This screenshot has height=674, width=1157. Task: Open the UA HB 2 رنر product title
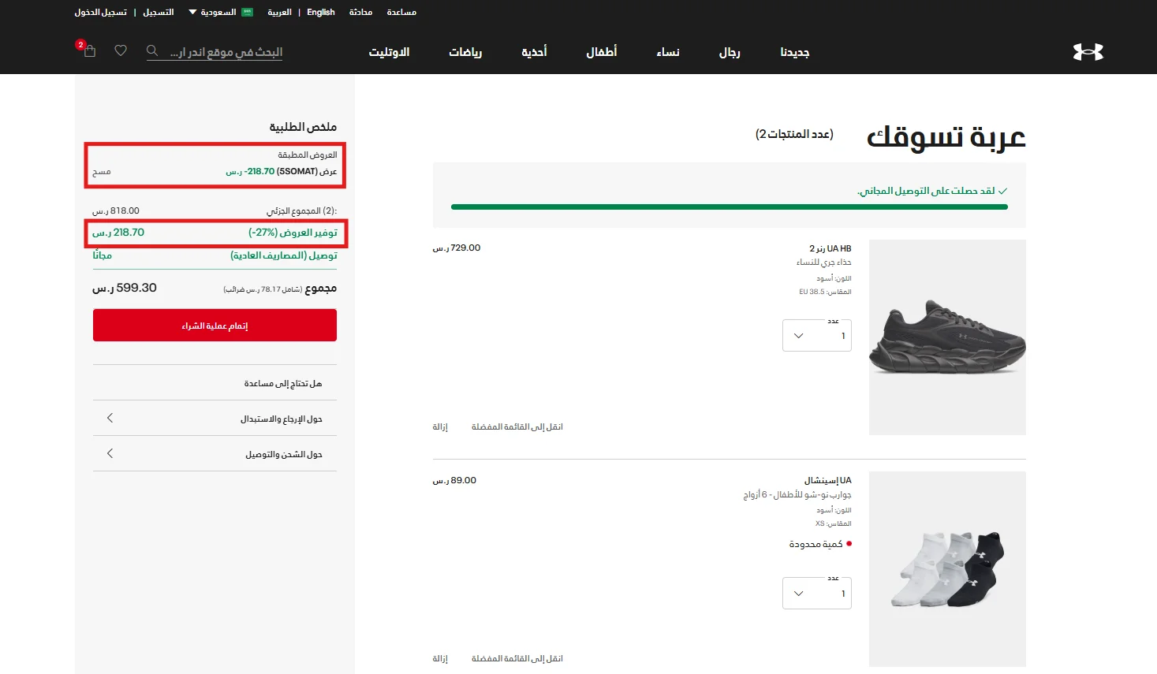[830, 248]
